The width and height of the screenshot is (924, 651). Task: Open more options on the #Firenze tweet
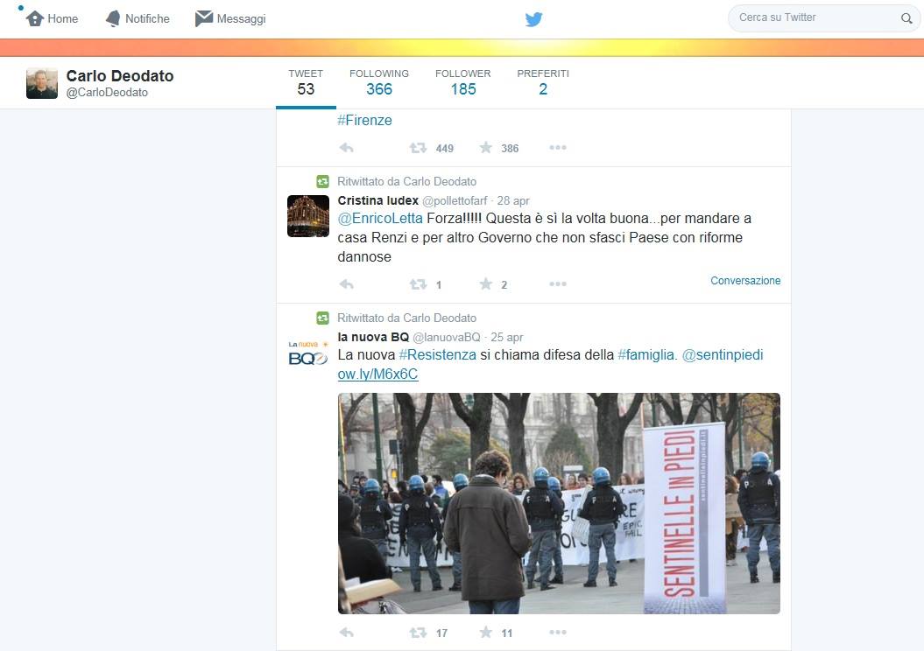pos(557,148)
